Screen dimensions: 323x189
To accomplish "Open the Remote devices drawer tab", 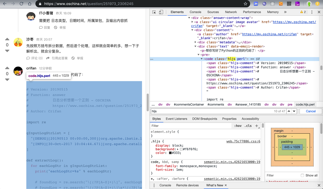I will pyautogui.click(x=187, y=185).
